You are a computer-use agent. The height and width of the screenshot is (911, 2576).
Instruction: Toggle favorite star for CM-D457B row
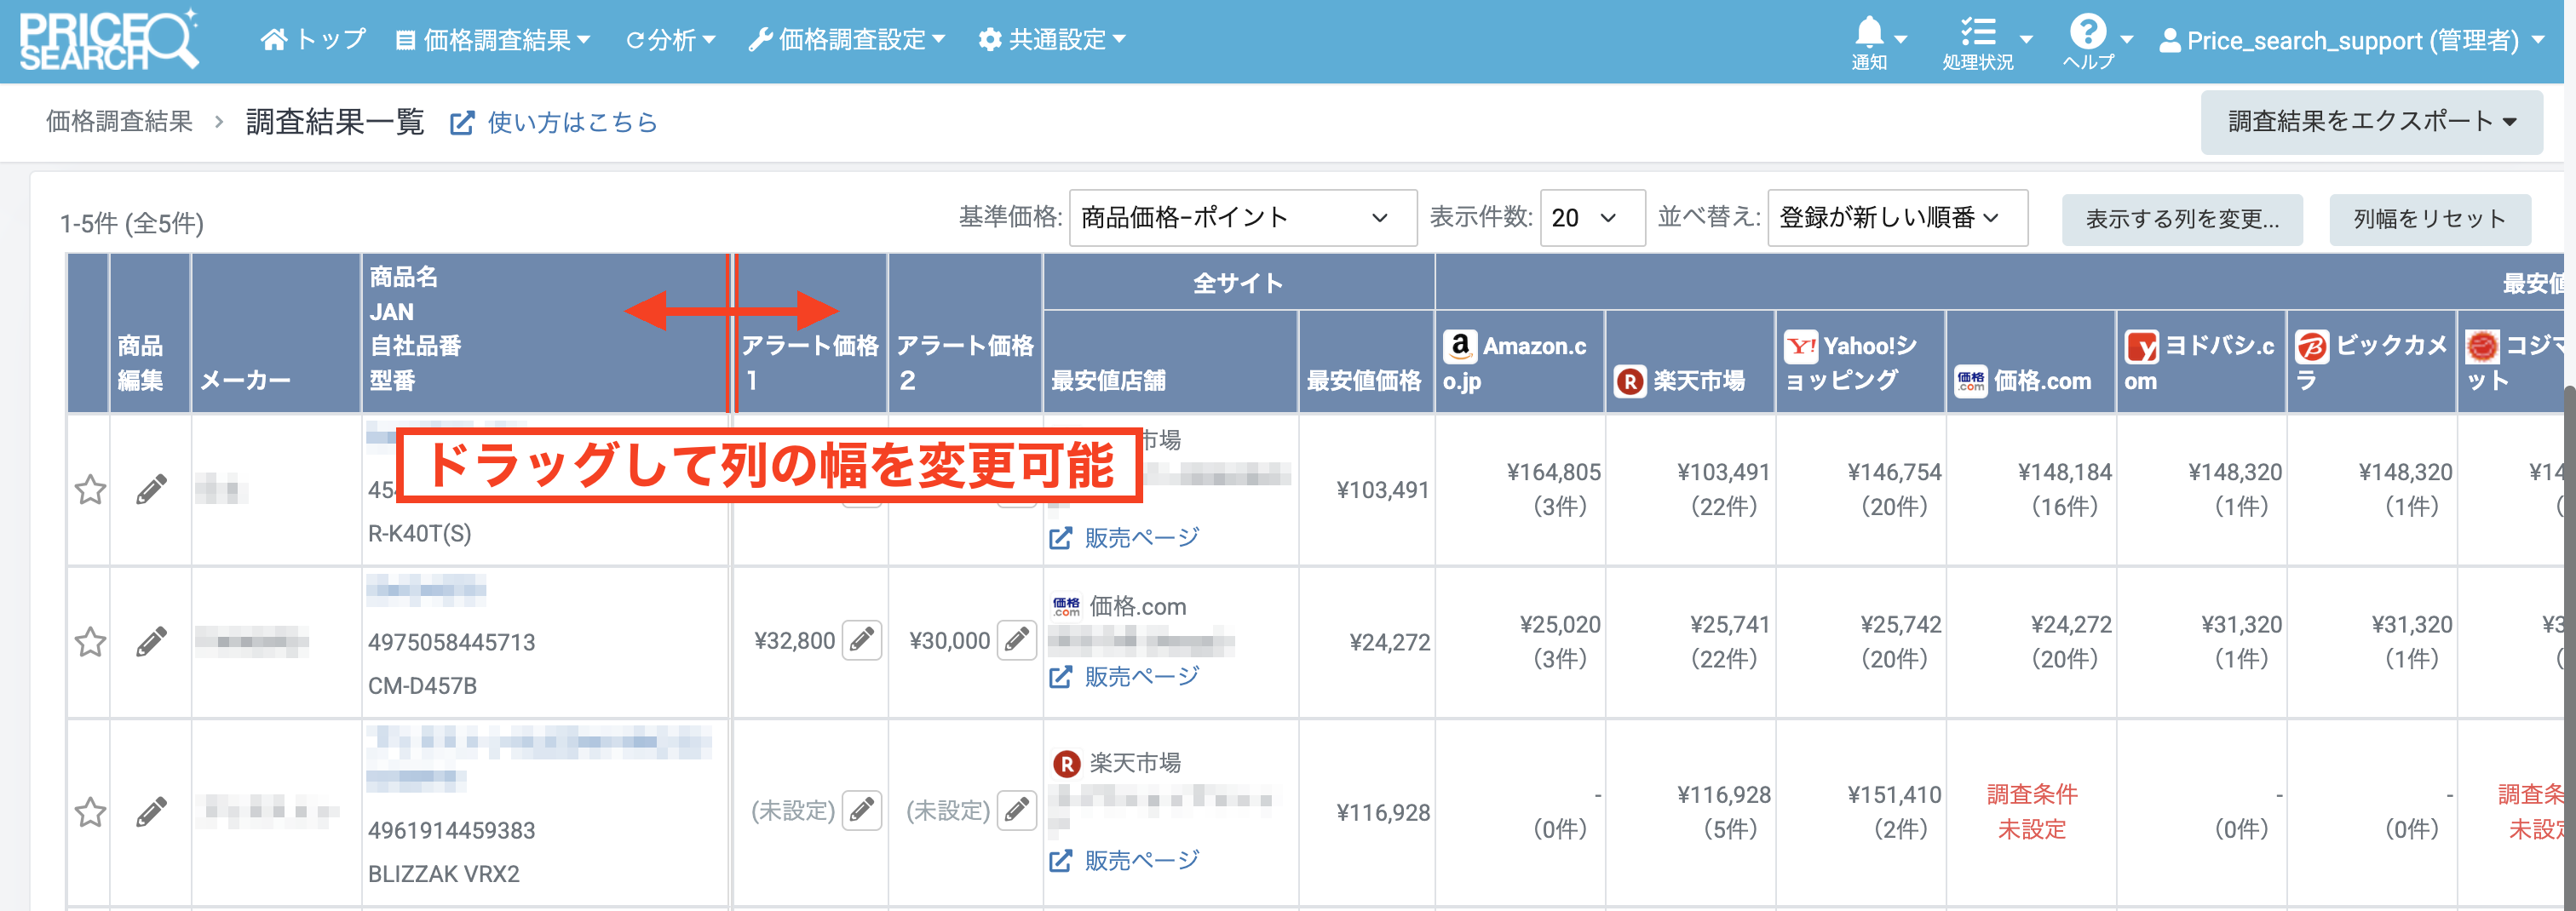90,642
